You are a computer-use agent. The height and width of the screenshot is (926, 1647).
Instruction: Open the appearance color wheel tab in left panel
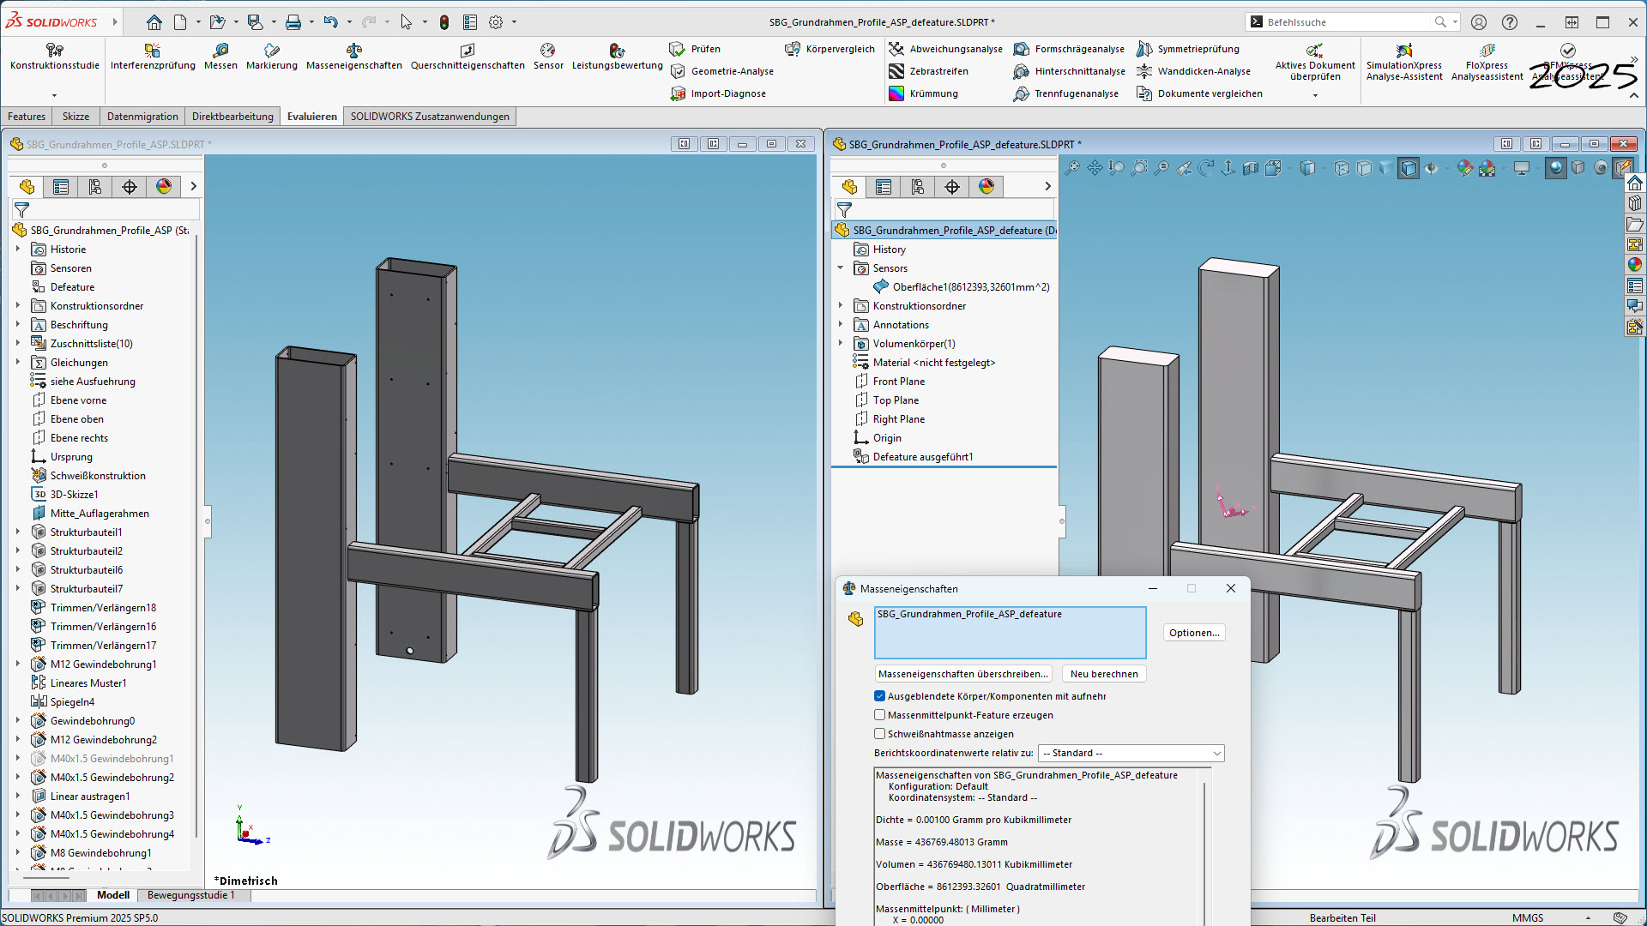pos(164,186)
